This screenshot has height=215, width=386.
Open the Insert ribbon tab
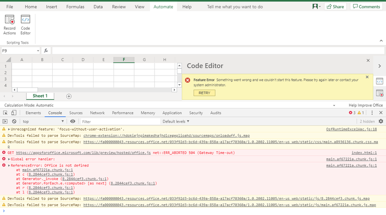point(51,7)
